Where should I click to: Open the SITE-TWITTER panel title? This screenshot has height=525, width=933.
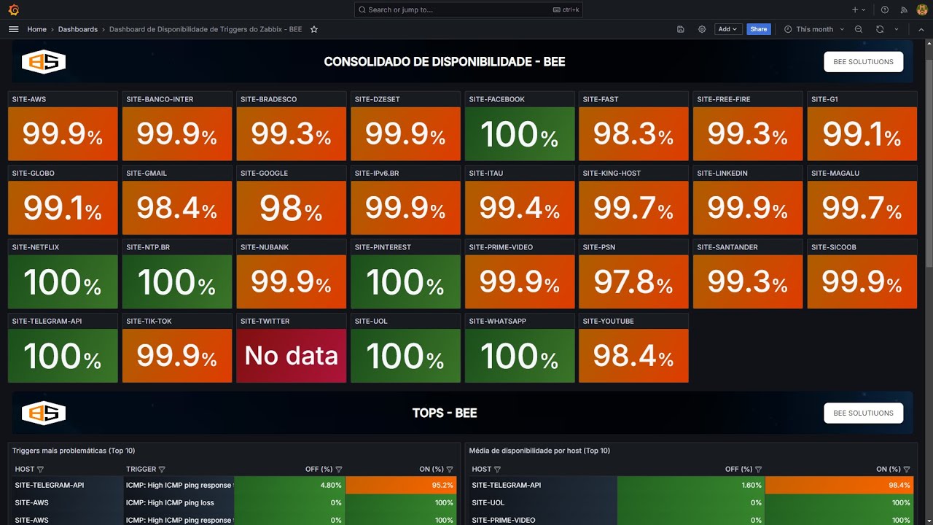[265, 321]
